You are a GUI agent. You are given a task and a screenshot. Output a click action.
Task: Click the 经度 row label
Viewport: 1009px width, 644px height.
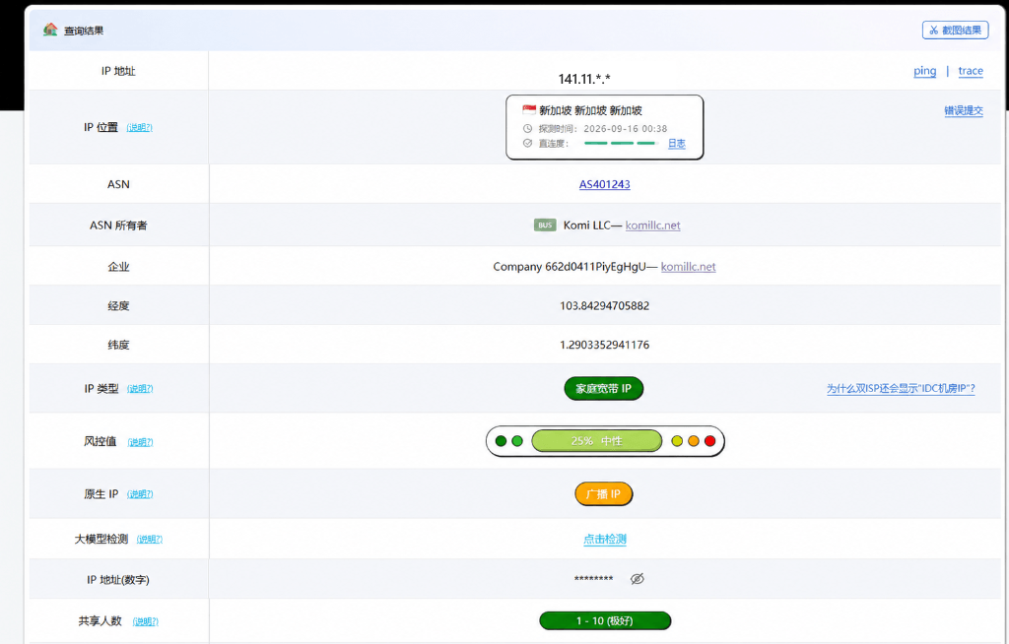118,306
